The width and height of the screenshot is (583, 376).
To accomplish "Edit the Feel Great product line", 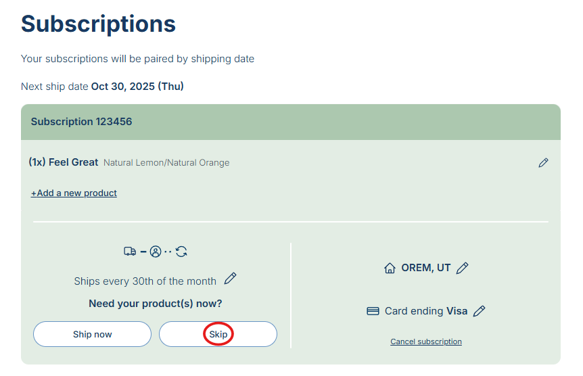I will (543, 163).
